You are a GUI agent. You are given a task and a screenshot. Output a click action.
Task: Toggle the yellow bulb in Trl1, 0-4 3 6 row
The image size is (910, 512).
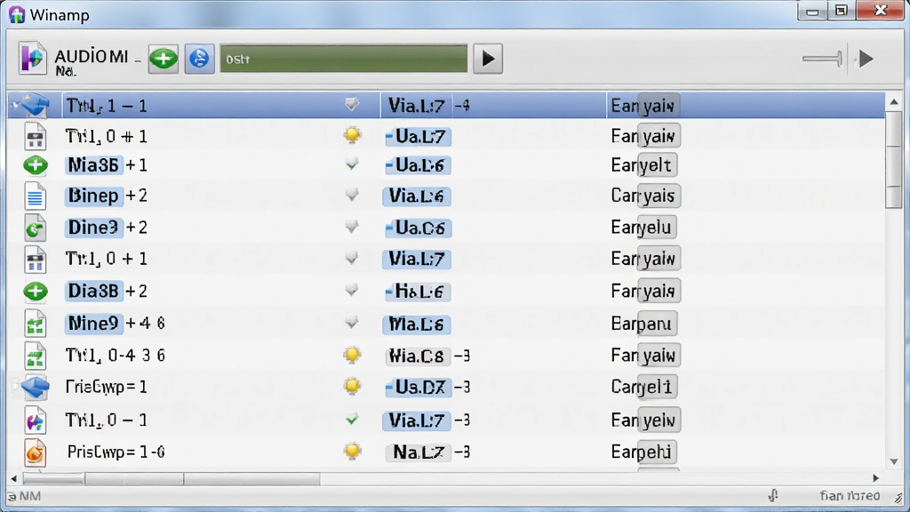click(x=352, y=355)
